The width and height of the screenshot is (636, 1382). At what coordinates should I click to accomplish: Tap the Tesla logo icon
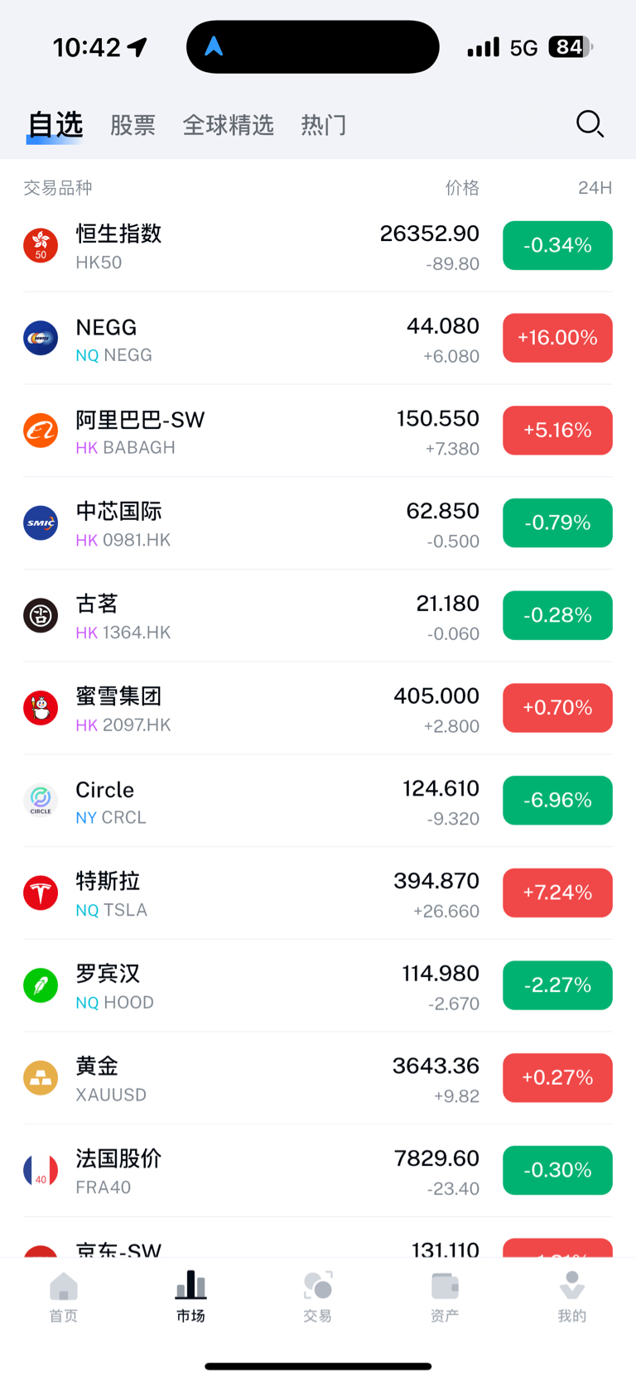[41, 893]
